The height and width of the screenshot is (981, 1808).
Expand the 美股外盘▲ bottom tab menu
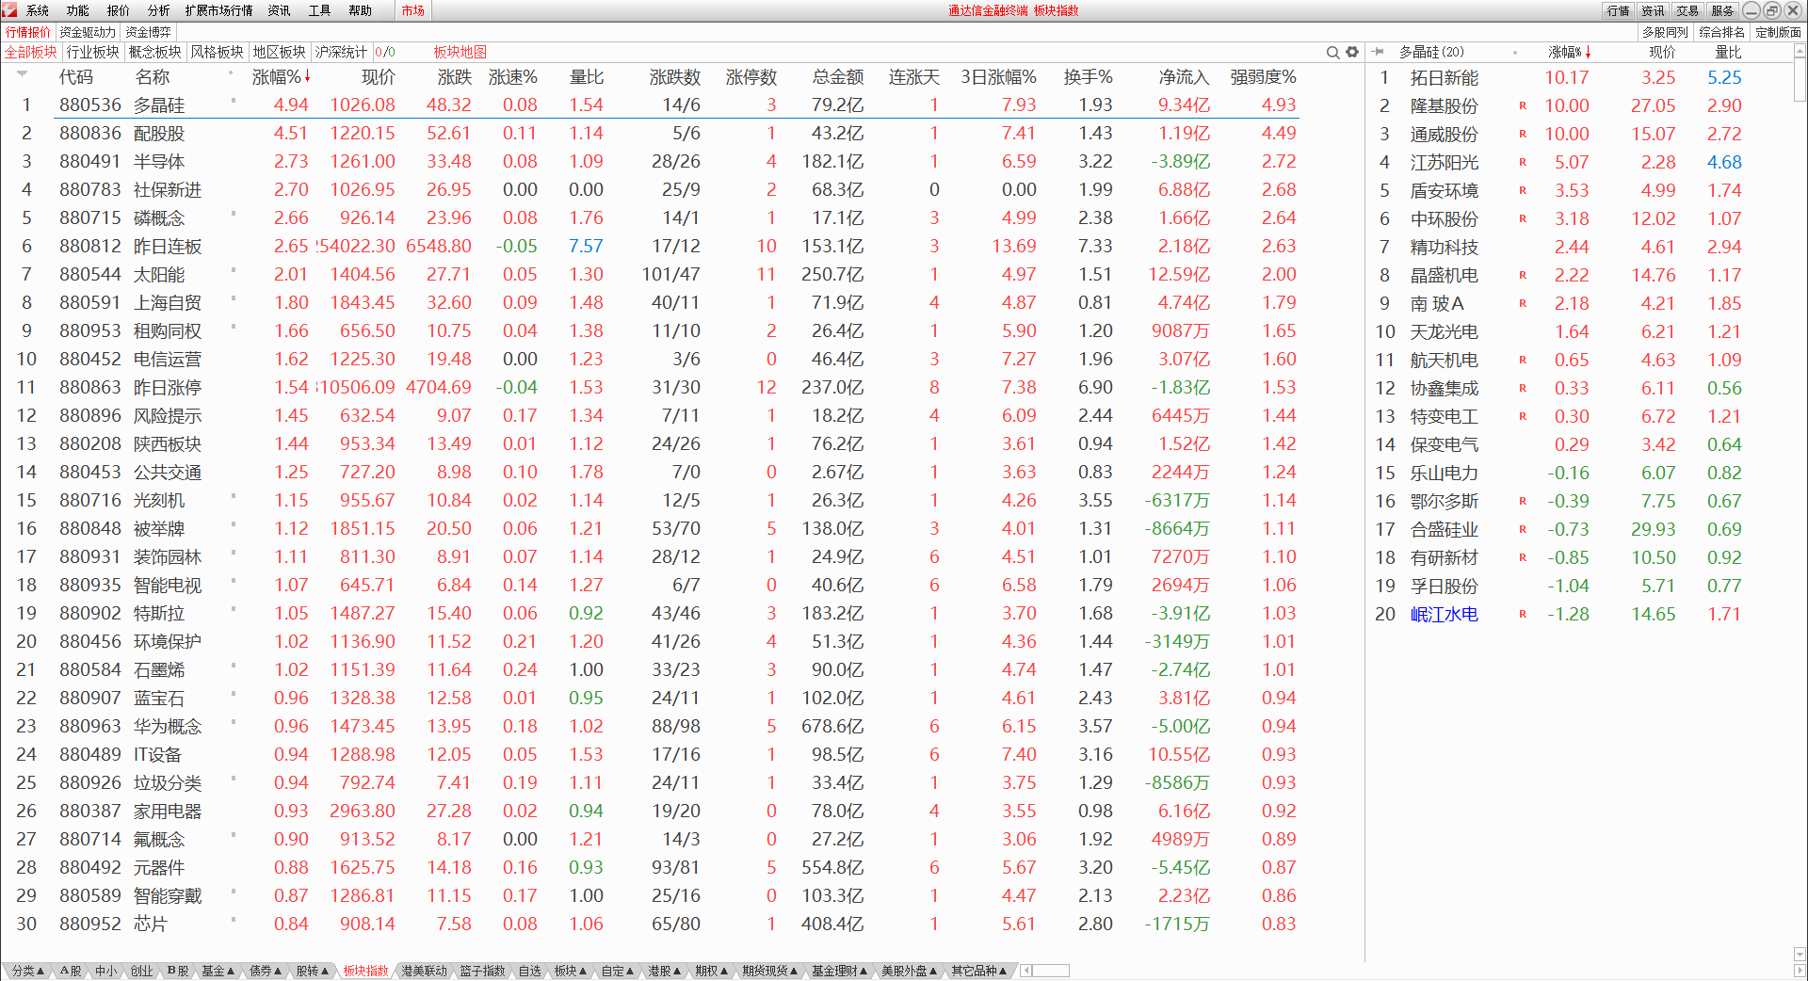pyautogui.click(x=910, y=971)
